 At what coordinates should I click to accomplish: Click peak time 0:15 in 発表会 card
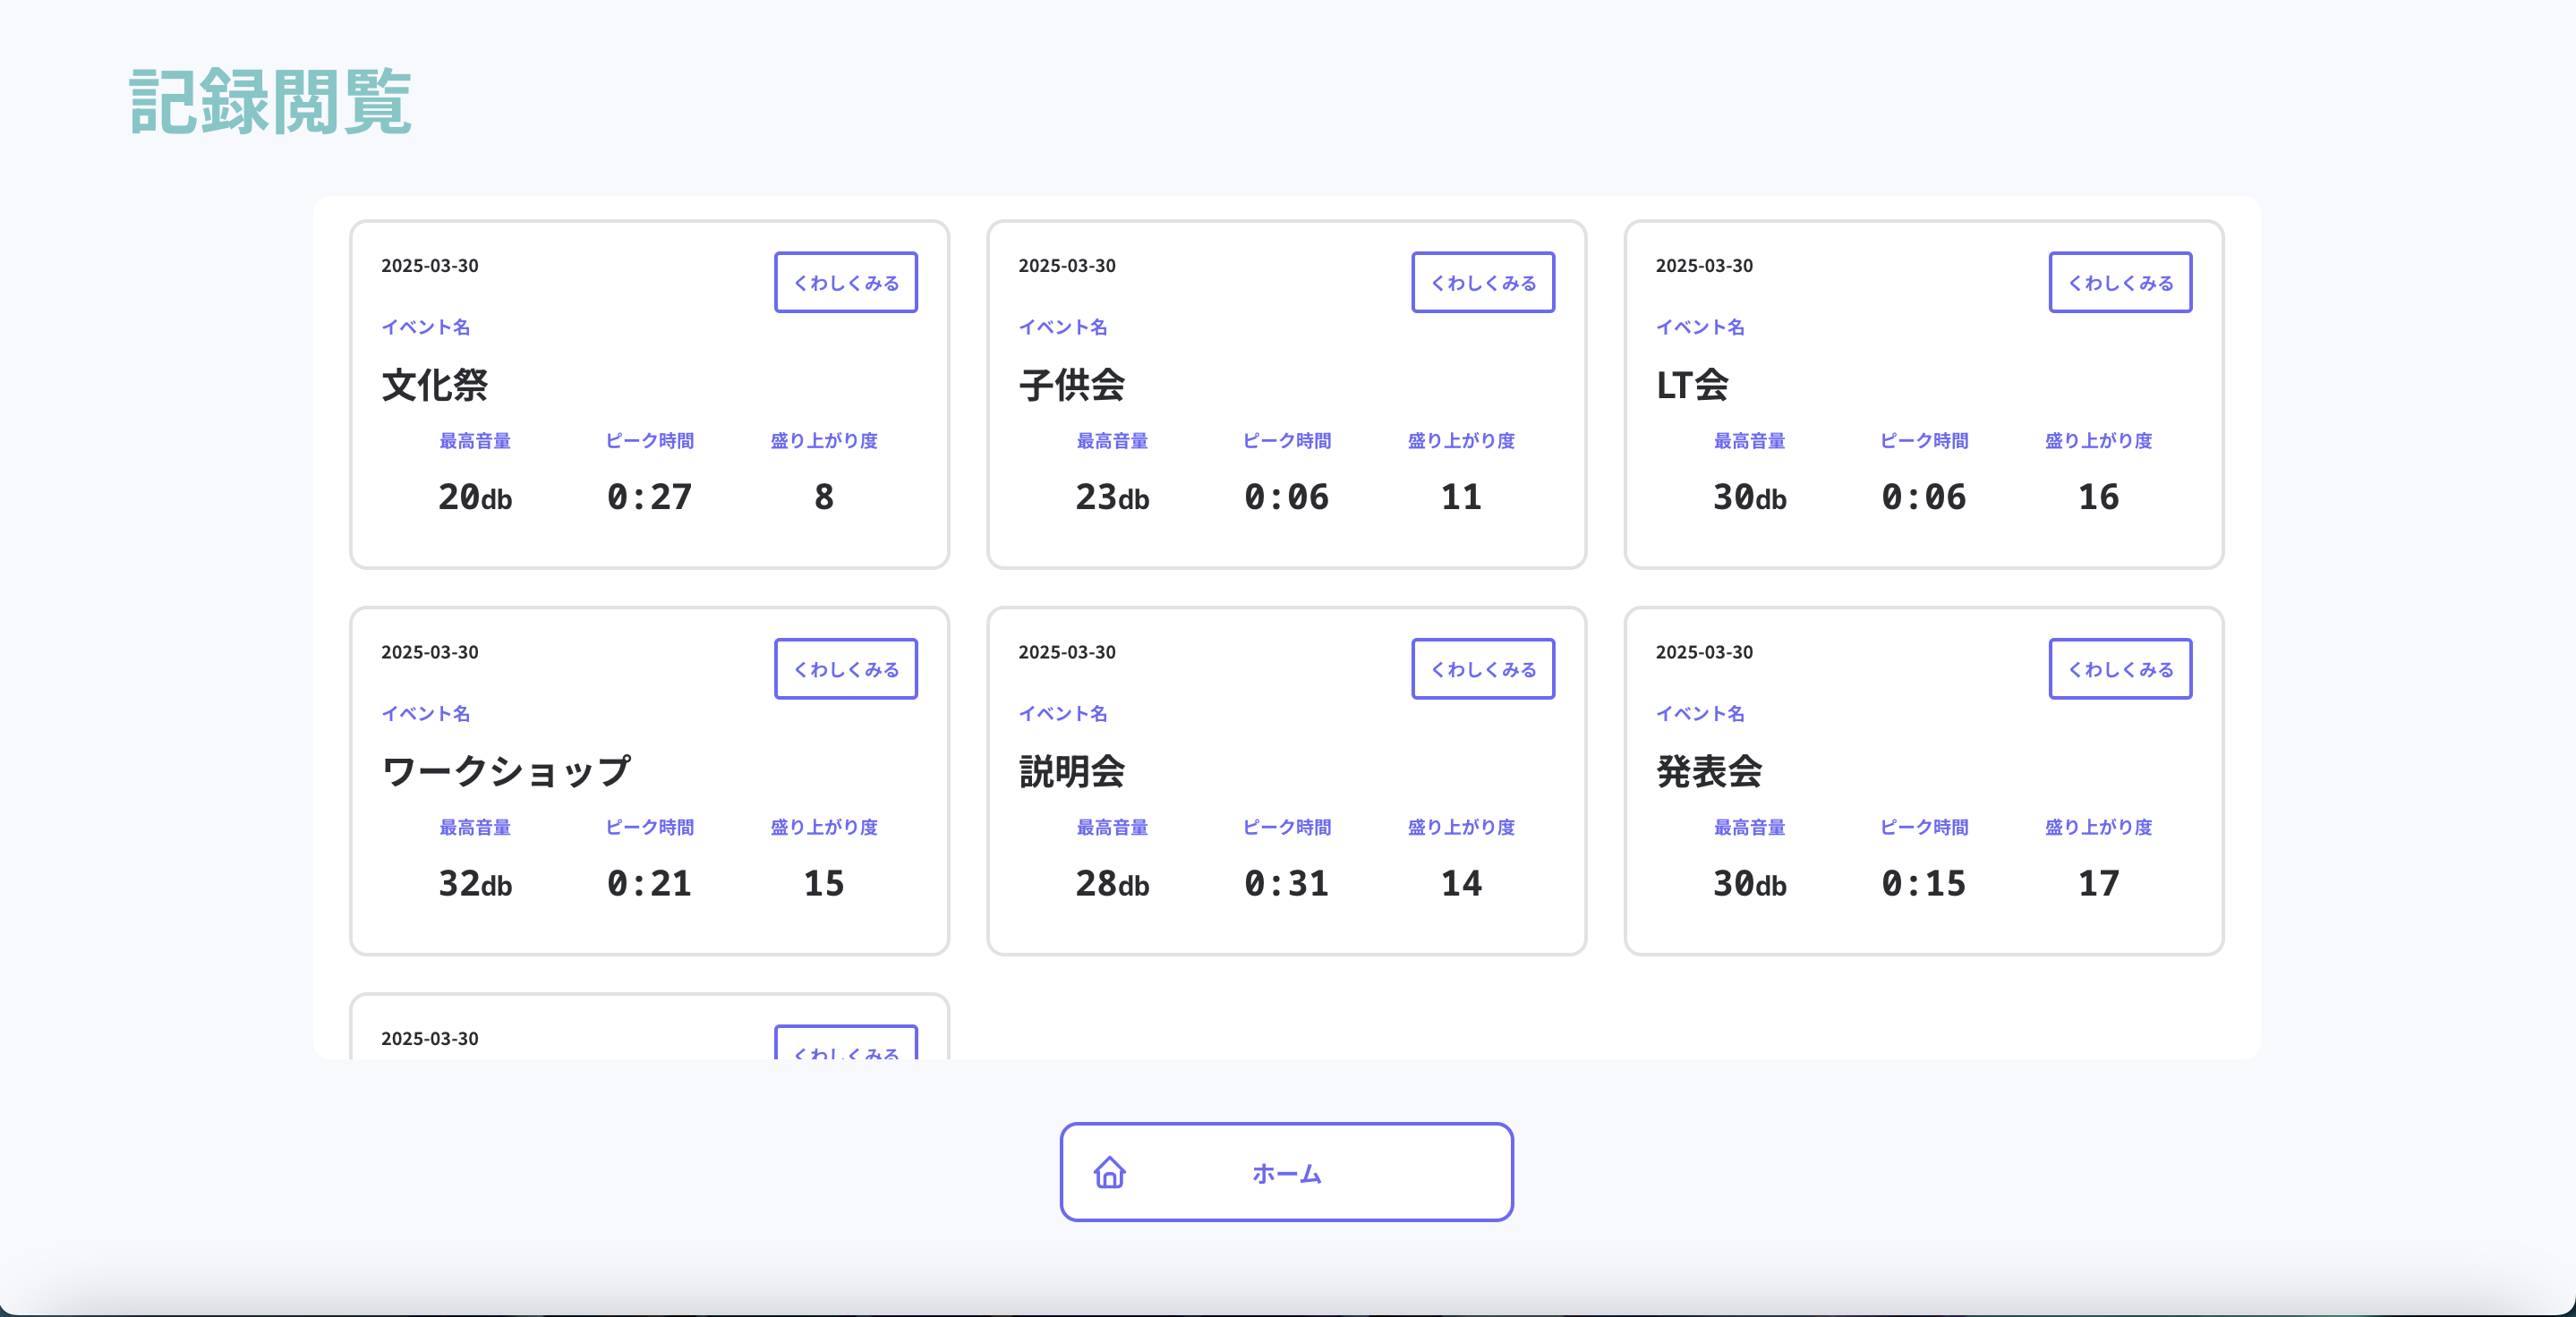point(1923,883)
